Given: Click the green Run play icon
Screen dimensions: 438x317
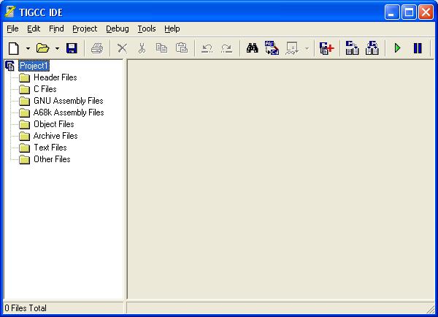Looking at the screenshot, I should pos(397,48).
